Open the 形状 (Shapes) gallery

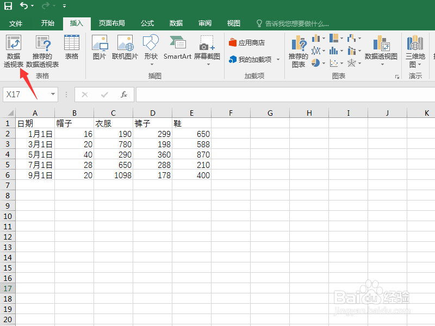(x=151, y=50)
